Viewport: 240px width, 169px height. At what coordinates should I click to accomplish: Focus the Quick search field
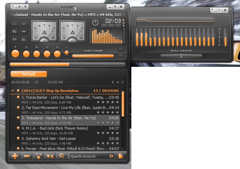92,156
